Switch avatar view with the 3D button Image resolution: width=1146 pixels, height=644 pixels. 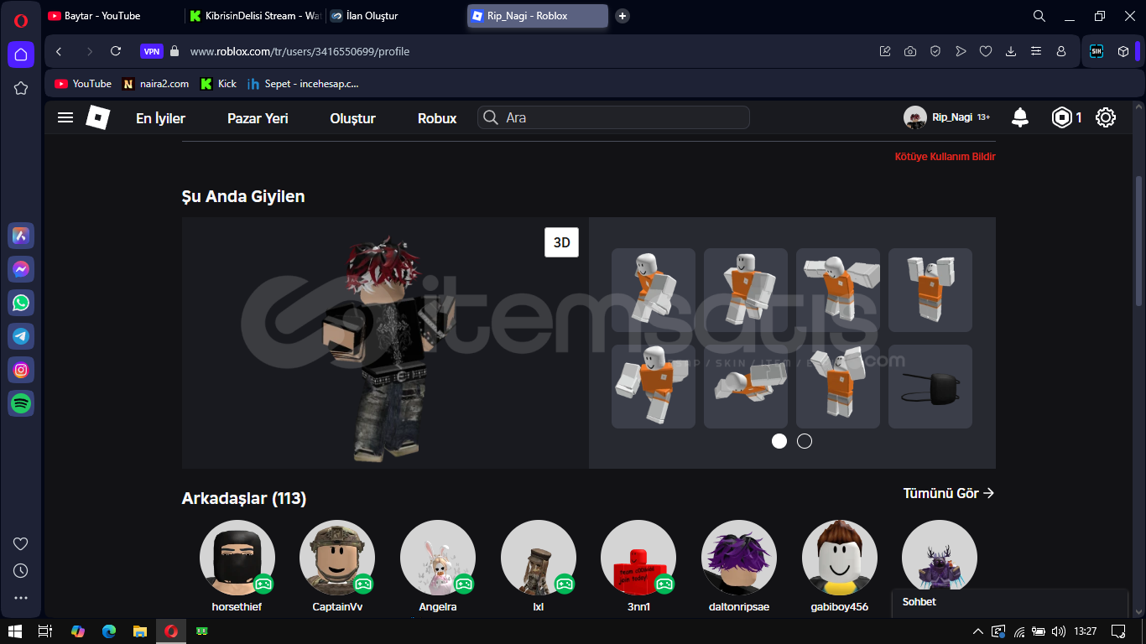tap(561, 242)
